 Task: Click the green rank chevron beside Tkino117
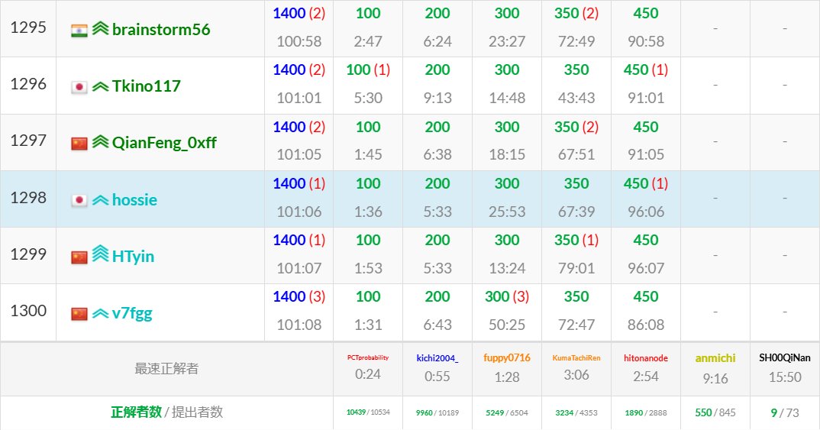(101, 86)
